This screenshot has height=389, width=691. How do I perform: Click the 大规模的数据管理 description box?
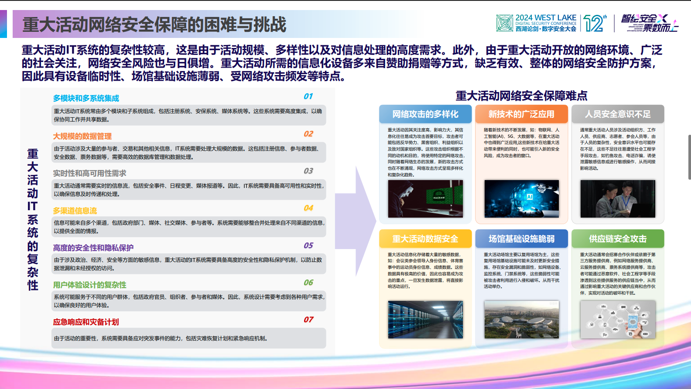(x=188, y=153)
